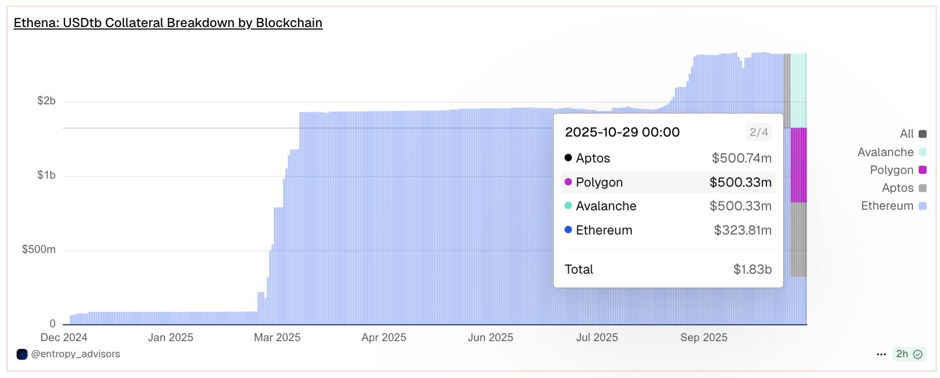This screenshot has height=378, width=940.
Task: Click the Ethereum legend color swatch
Action: [x=923, y=206]
